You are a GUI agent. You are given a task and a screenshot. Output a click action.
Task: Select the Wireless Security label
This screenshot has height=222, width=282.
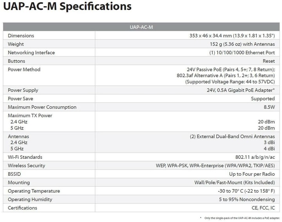click(x=27, y=166)
